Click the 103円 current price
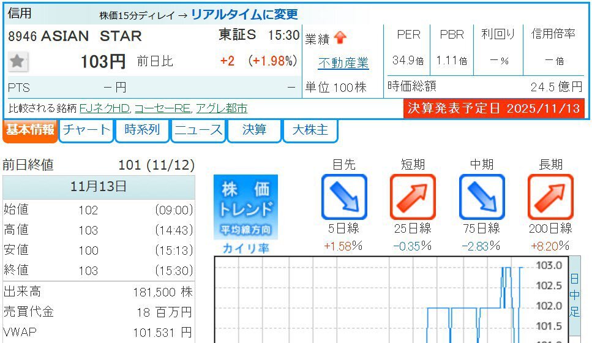Image resolution: width=592 pixels, height=343 pixels. 103,62
